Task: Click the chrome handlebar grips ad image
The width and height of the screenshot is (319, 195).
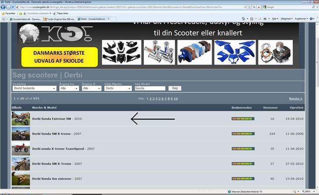Action: [x=159, y=52]
